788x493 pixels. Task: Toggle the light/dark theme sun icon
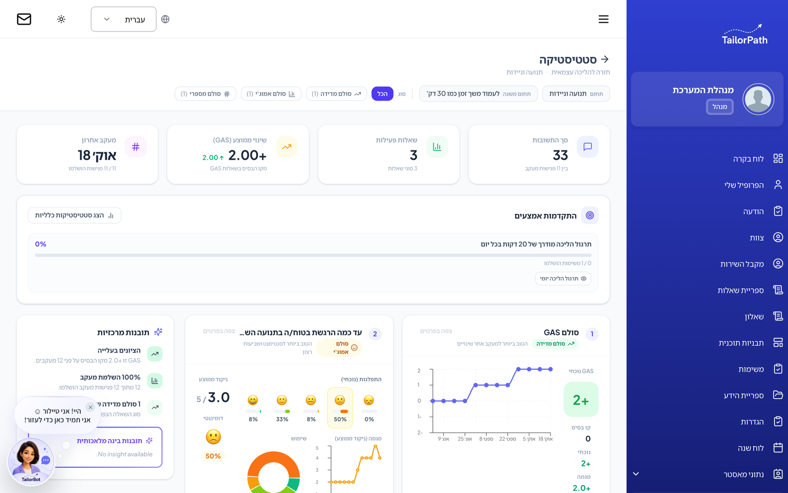pos(61,19)
